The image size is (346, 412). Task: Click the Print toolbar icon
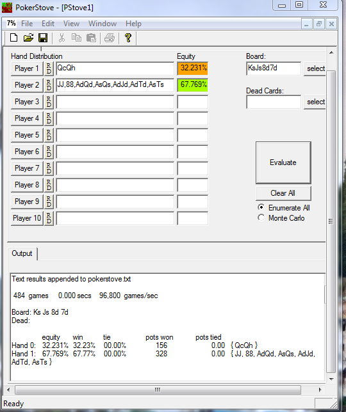[x=110, y=38]
